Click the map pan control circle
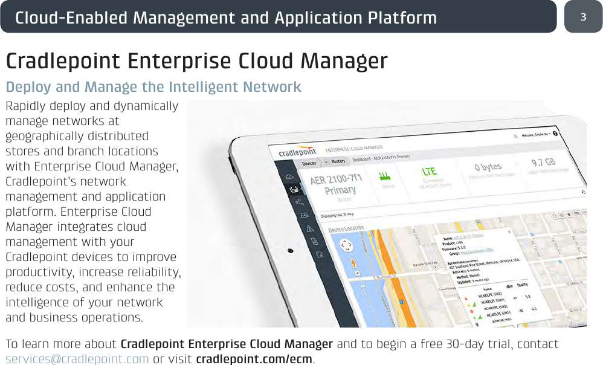603x365 pixels. 346,245
